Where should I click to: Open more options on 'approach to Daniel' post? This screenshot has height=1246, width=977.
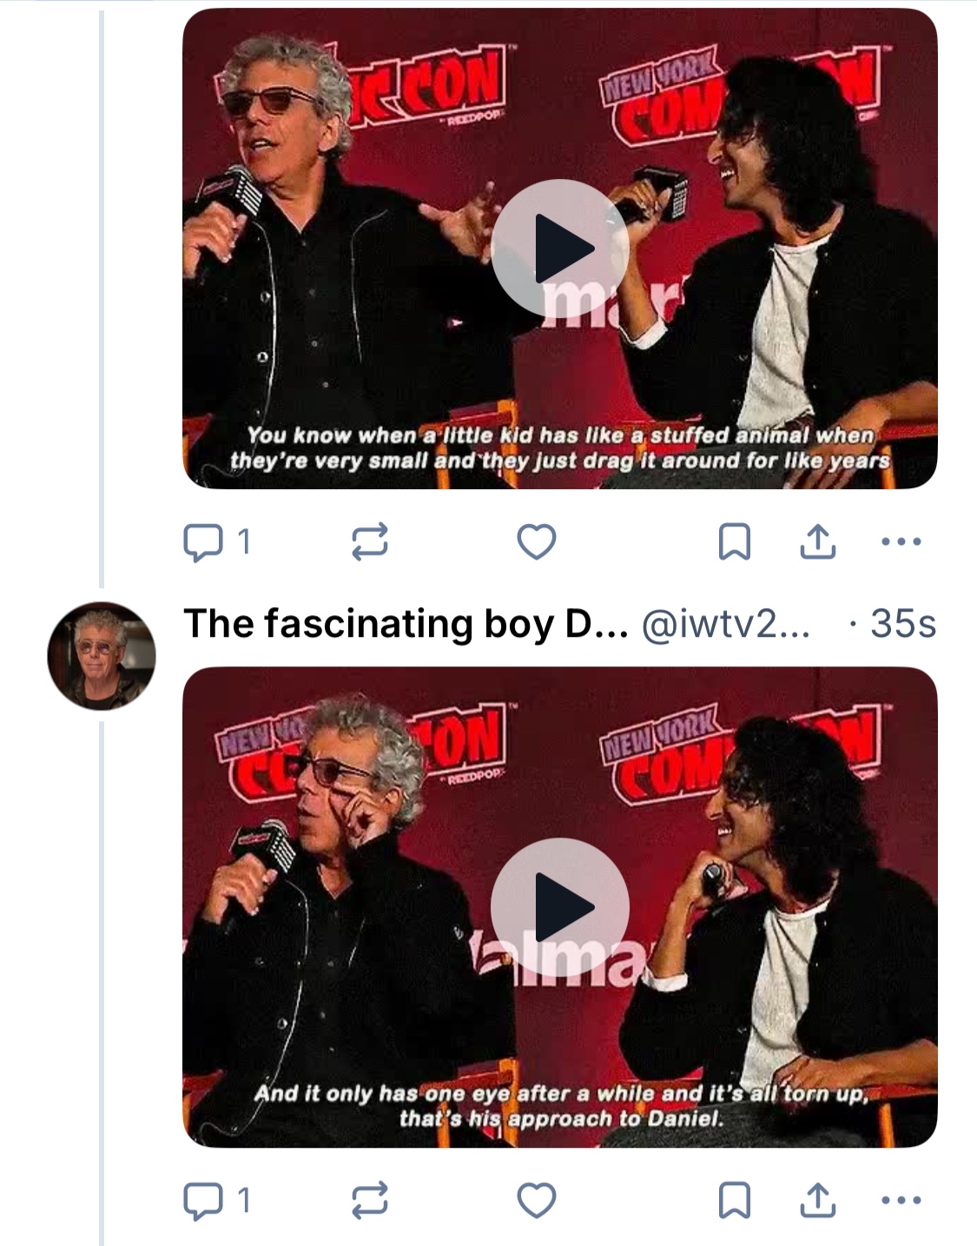coord(901,1201)
